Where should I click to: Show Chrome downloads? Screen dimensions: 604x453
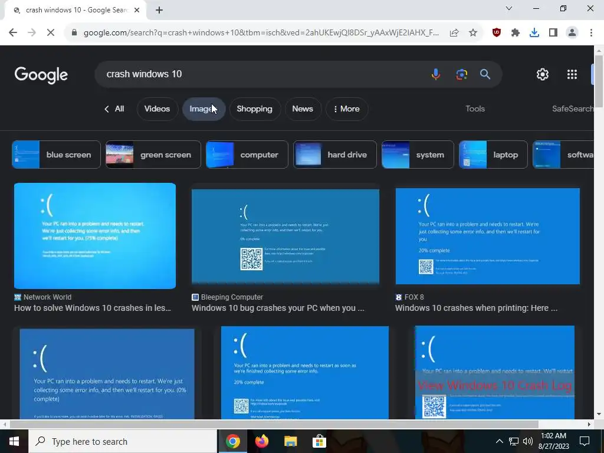(x=534, y=33)
